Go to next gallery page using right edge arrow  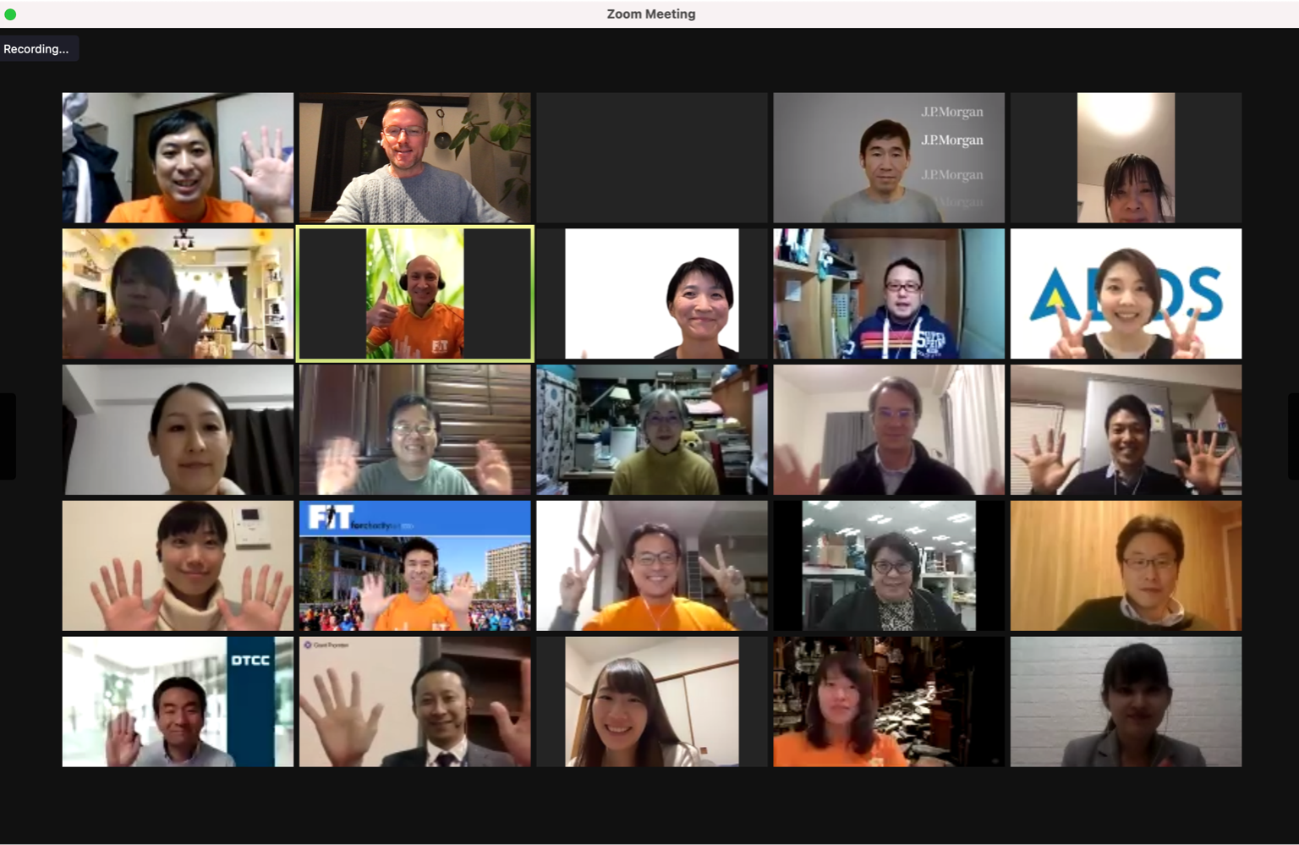click(1292, 436)
